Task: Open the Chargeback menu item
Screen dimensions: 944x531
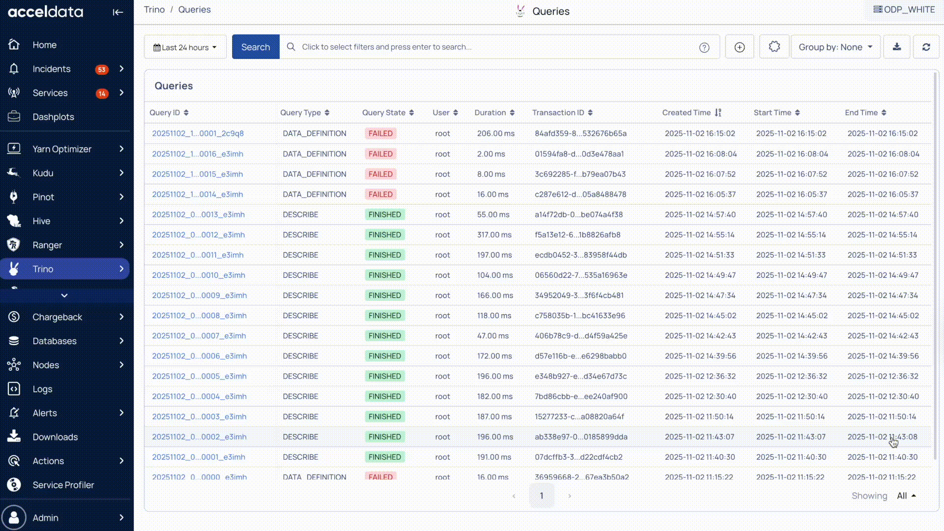Action: [58, 317]
